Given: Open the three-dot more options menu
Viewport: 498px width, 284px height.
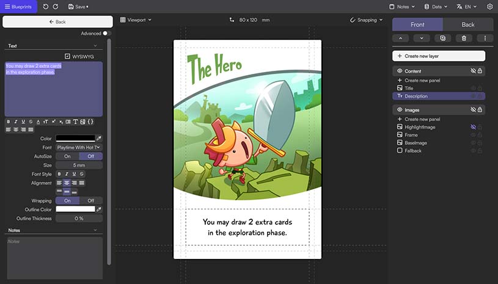Looking at the screenshot, I should [485, 38].
